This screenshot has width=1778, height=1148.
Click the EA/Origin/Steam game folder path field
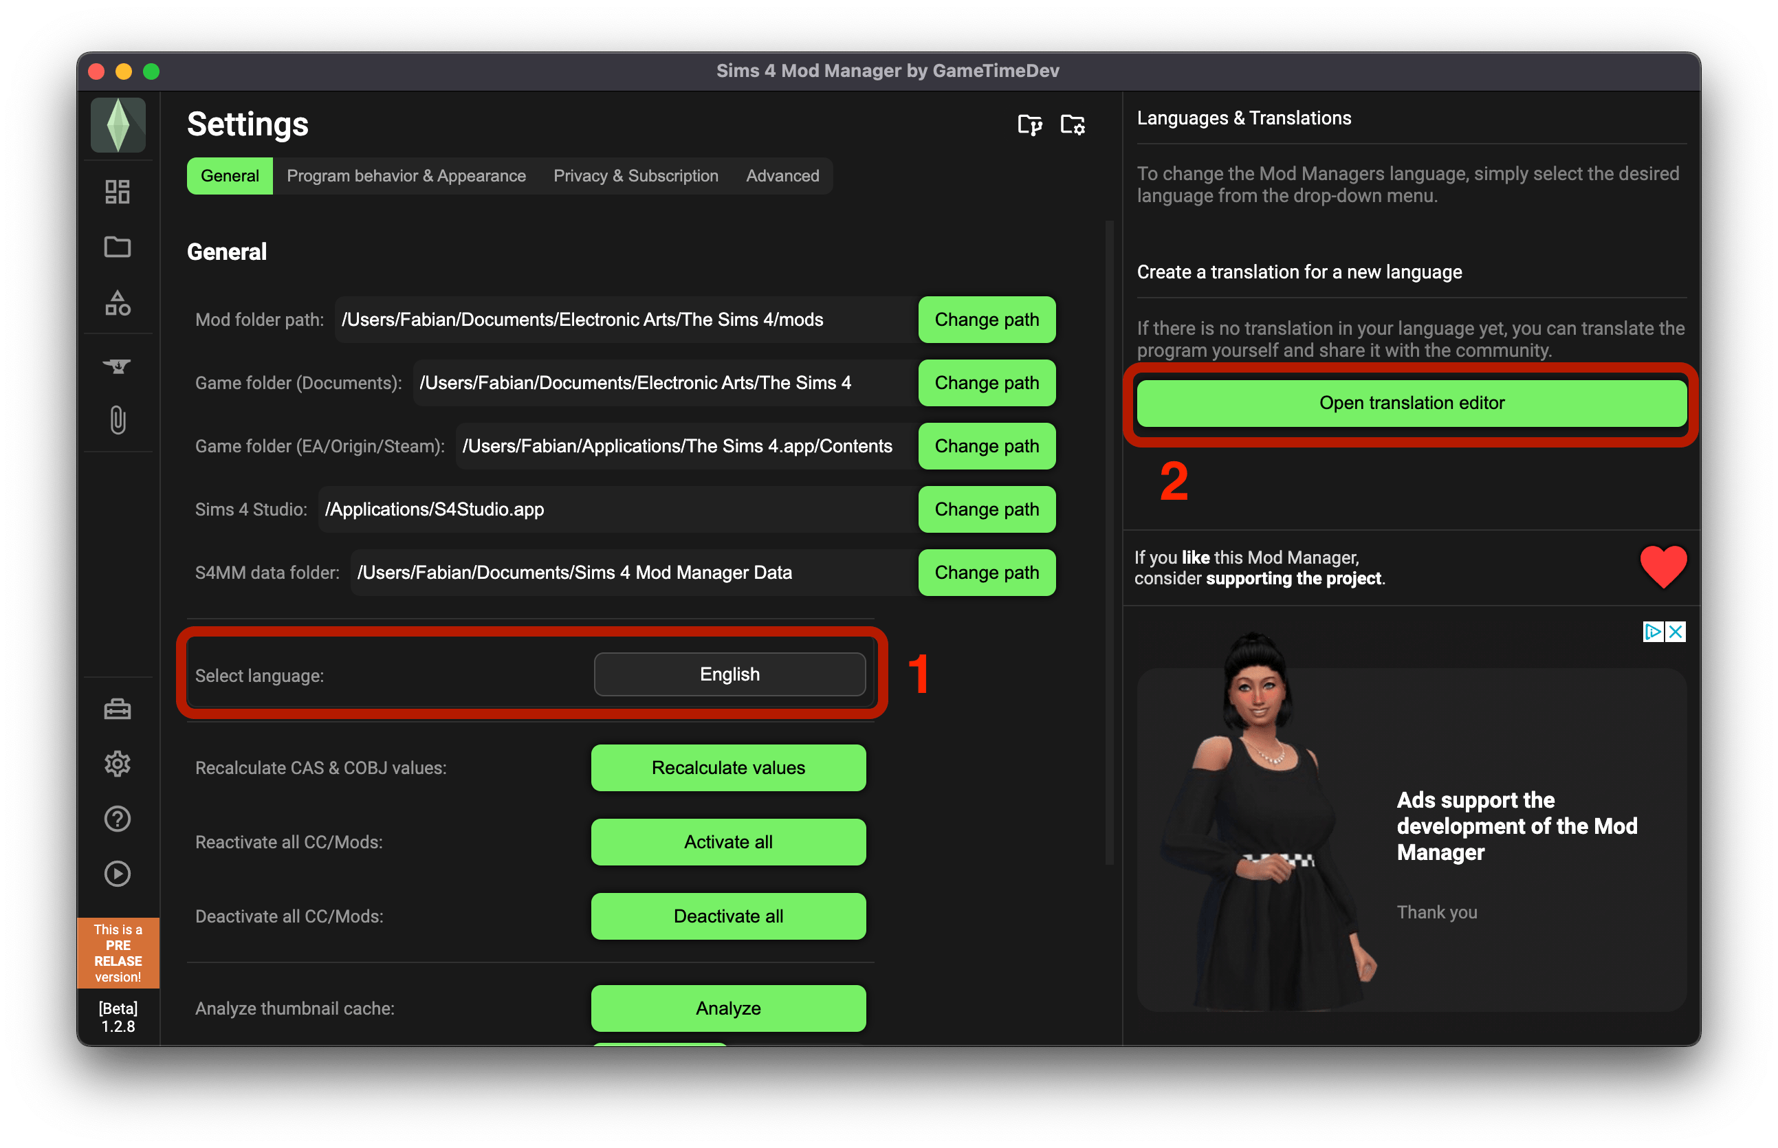click(687, 445)
